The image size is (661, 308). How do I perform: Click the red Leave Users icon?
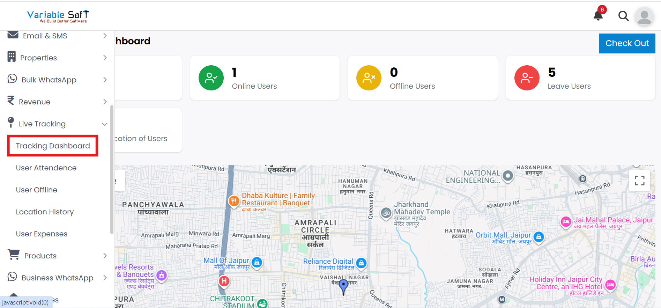[527, 78]
